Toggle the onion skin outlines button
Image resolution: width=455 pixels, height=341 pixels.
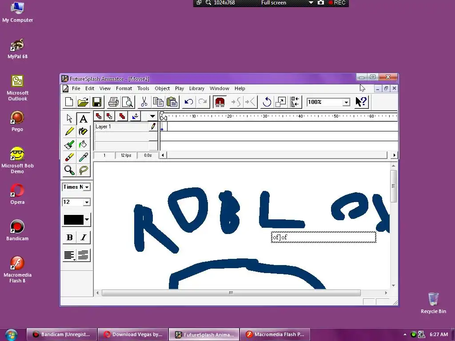point(109,116)
